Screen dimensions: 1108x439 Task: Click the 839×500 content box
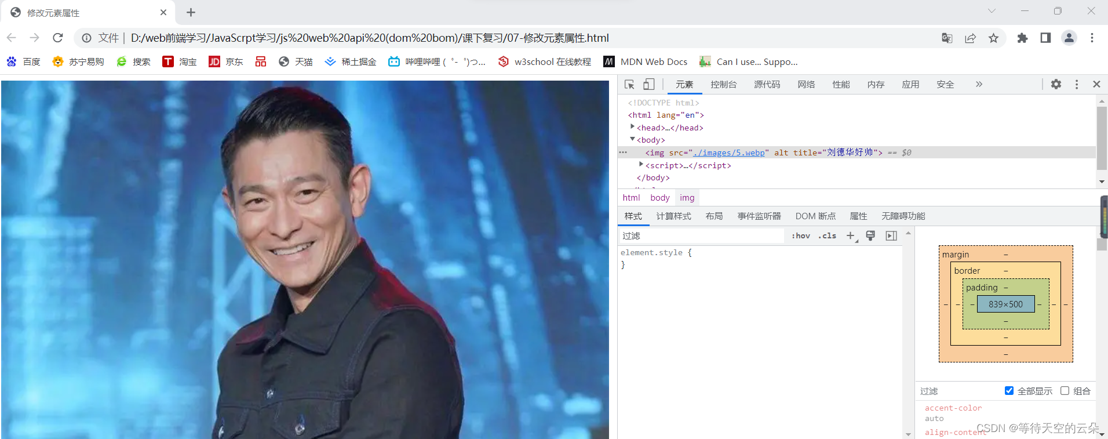(1005, 304)
